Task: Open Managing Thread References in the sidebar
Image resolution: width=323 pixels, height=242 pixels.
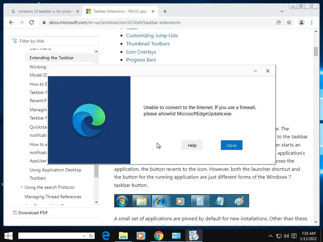Action: [53, 197]
